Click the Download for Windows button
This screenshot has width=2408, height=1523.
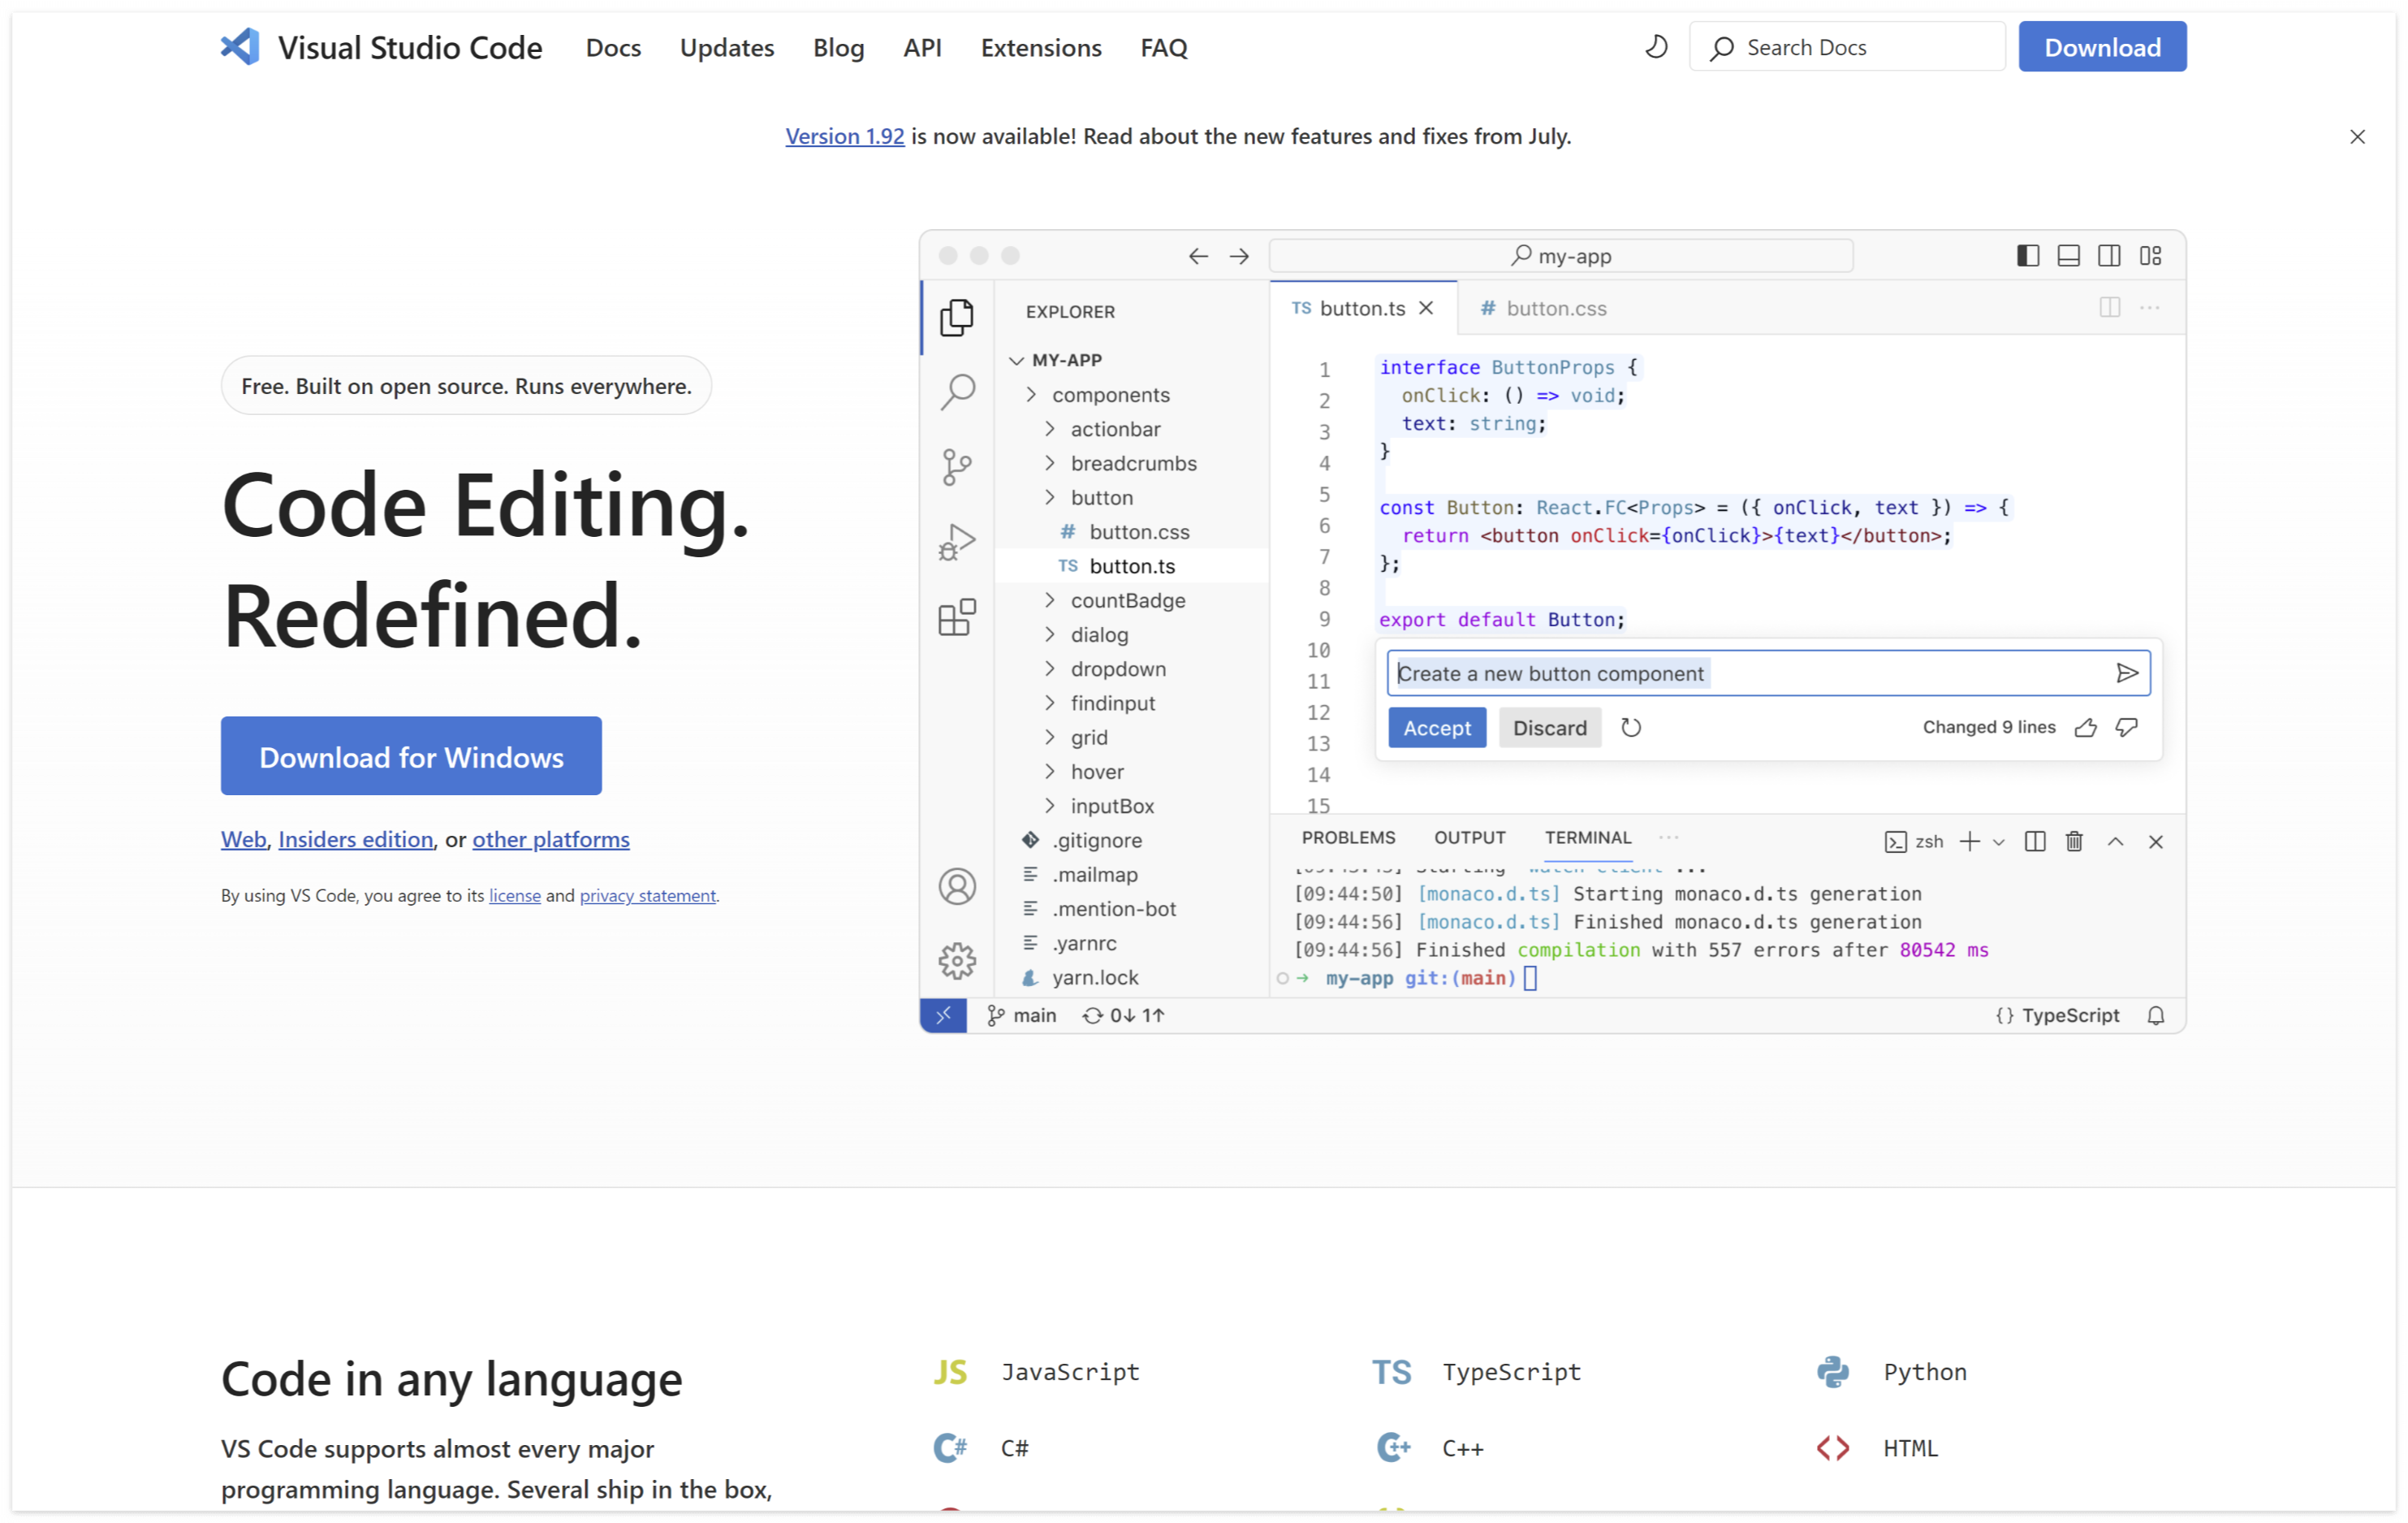(x=411, y=756)
